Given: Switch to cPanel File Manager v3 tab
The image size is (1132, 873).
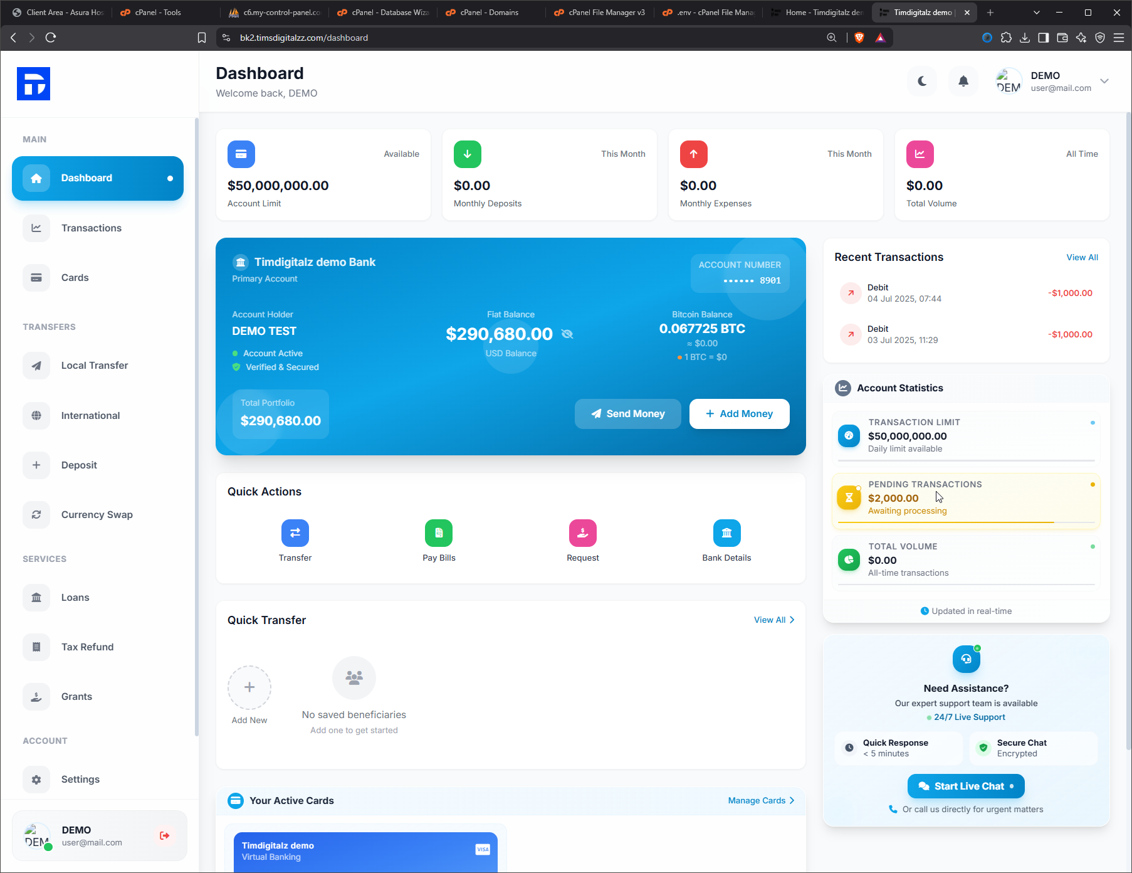Looking at the screenshot, I should 599,13.
